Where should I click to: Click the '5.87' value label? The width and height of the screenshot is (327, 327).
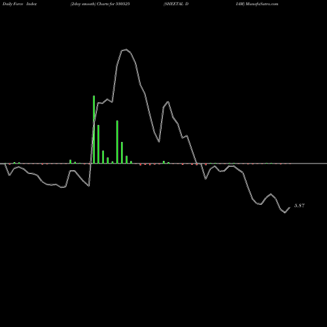300,205
